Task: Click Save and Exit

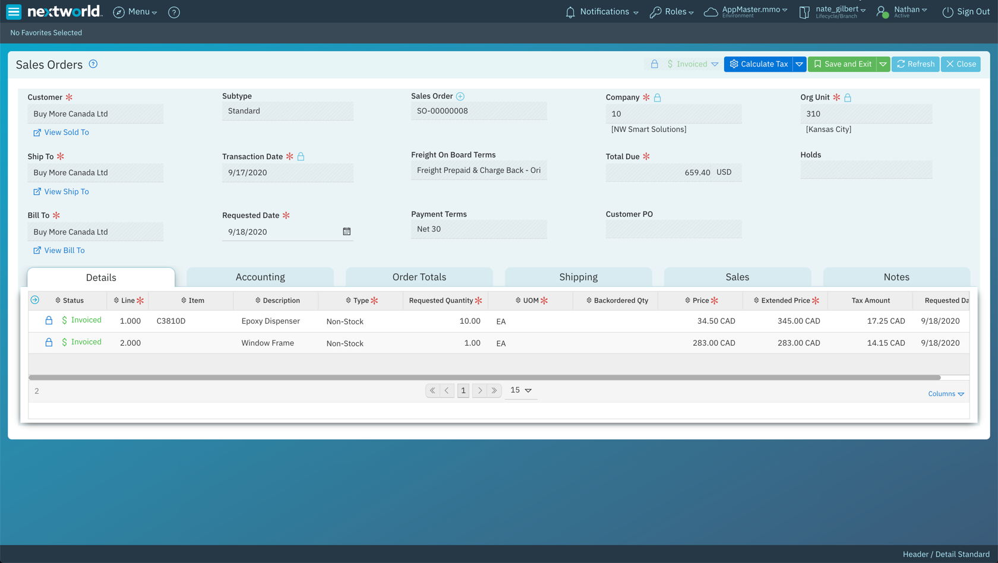Action: click(842, 64)
